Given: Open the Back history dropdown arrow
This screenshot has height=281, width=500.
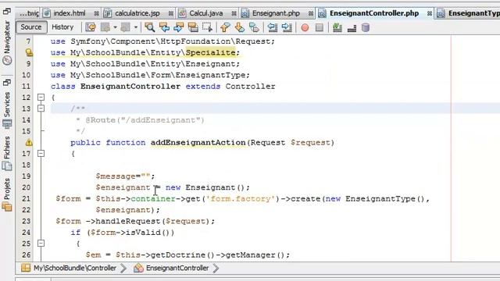Looking at the screenshot, I should [115, 27].
